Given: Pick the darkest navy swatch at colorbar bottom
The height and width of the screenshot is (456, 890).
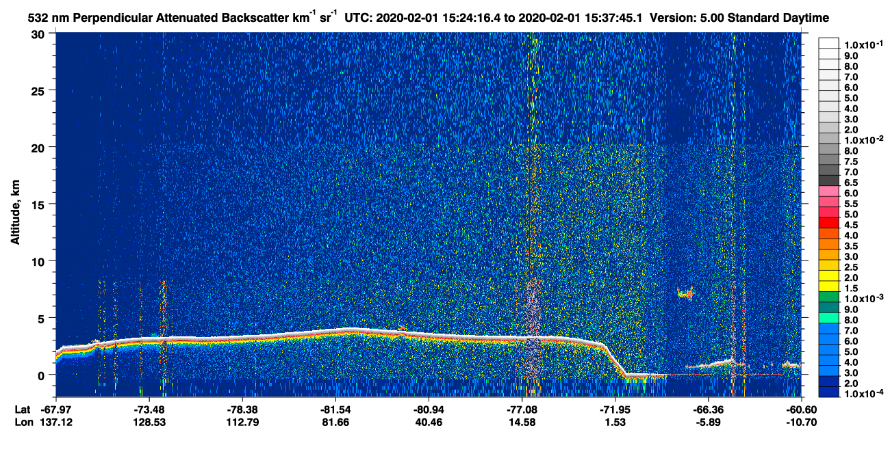Looking at the screenshot, I should point(829,392).
